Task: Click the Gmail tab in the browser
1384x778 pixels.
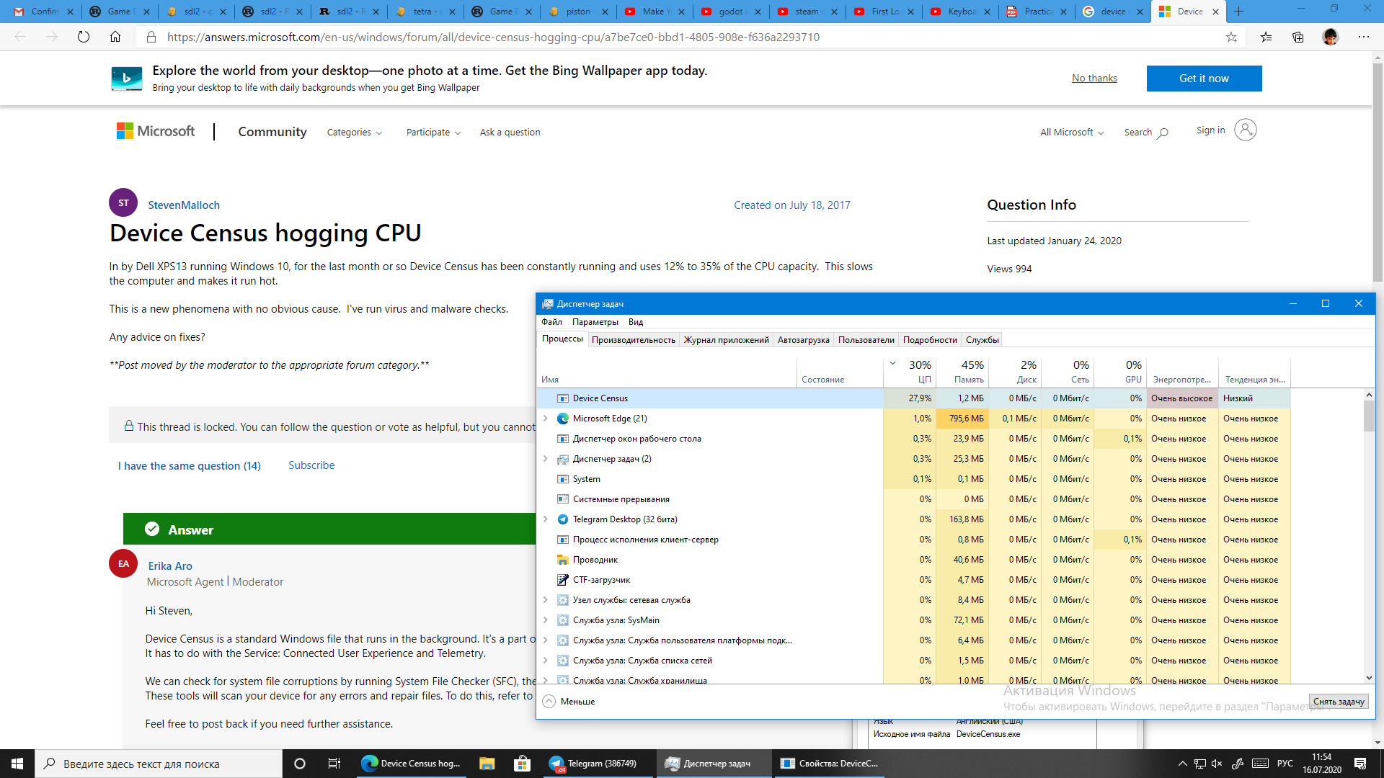Action: coord(44,12)
